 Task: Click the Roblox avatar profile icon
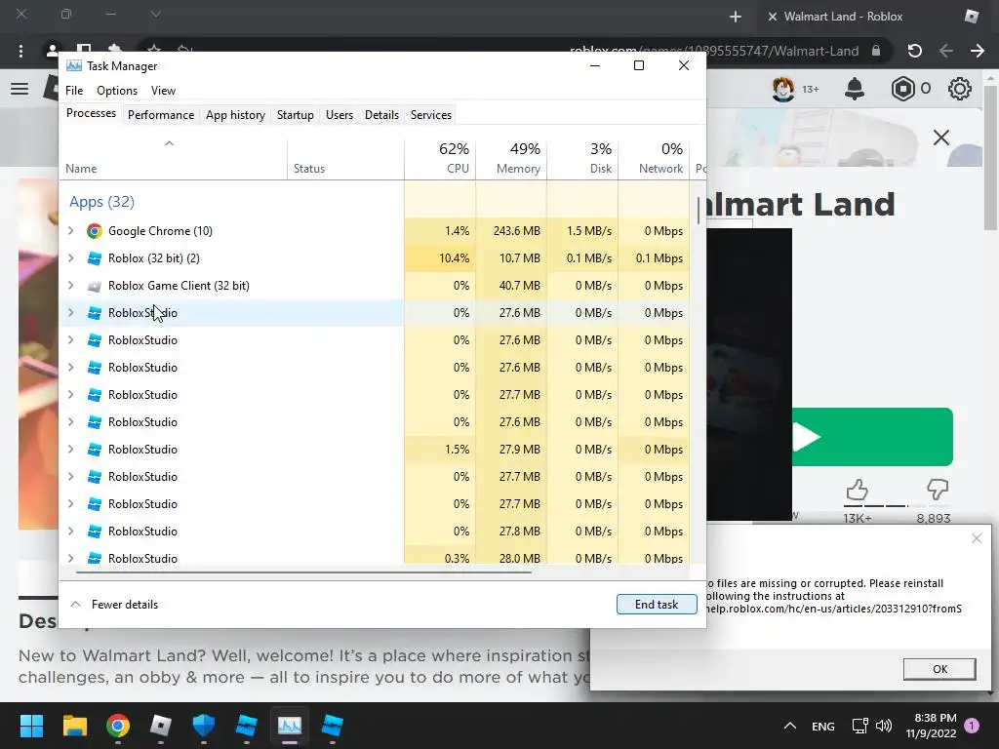(783, 89)
